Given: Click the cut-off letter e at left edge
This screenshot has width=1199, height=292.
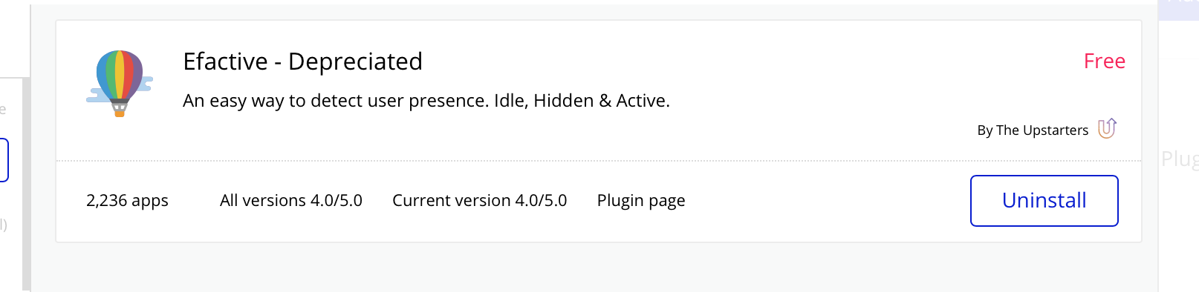Looking at the screenshot, I should click(x=2, y=110).
